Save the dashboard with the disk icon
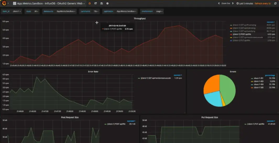 point(102,3)
